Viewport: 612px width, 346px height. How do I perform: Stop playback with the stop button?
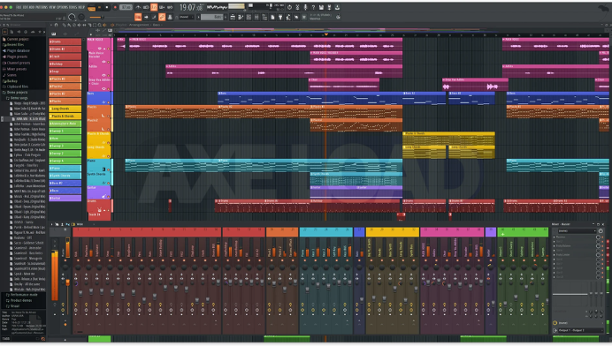107,7
